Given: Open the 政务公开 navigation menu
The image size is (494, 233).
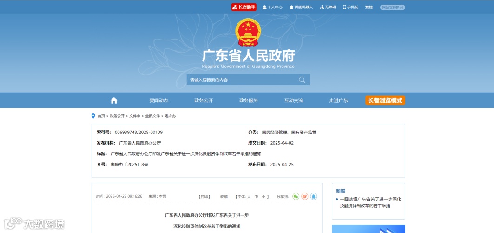Looking at the screenshot, I should 204,100.
